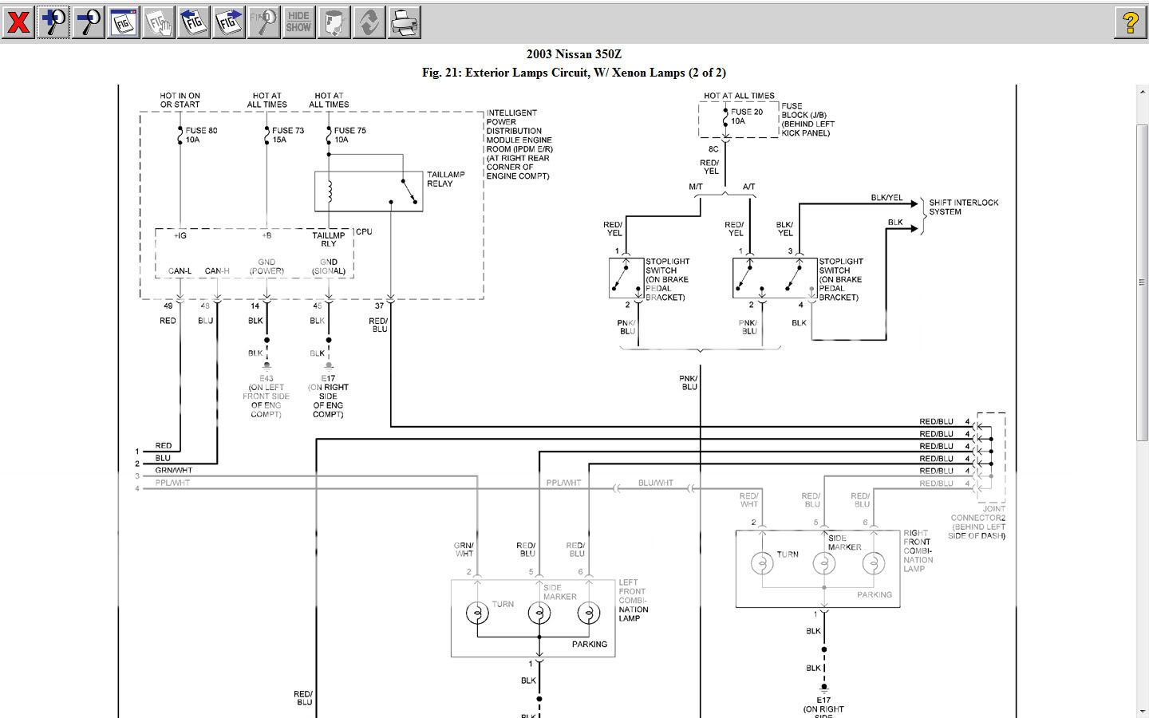1149x718 pixels.
Task: Click the vertical scrollbar down arrow
Action: point(1142,711)
